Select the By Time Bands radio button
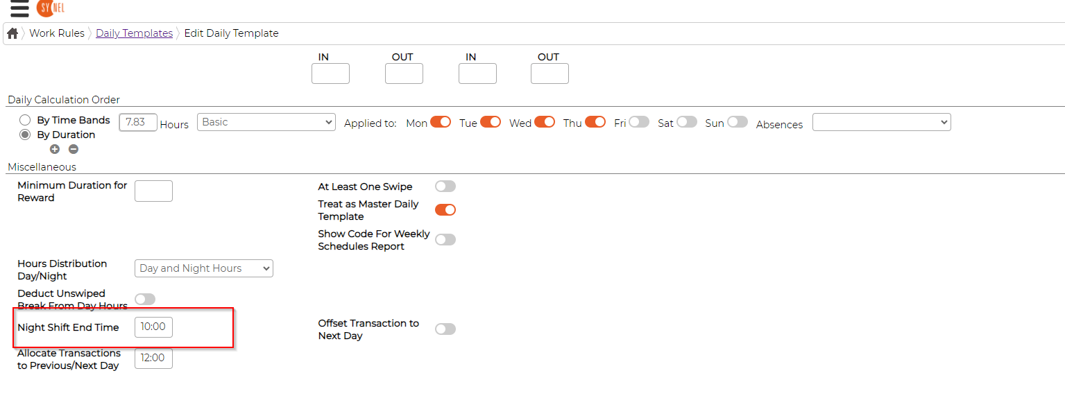 (x=25, y=121)
